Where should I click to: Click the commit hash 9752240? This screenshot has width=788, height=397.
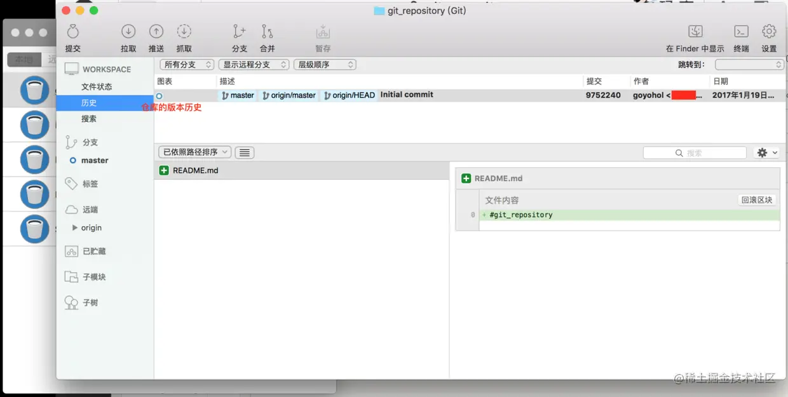[603, 95]
